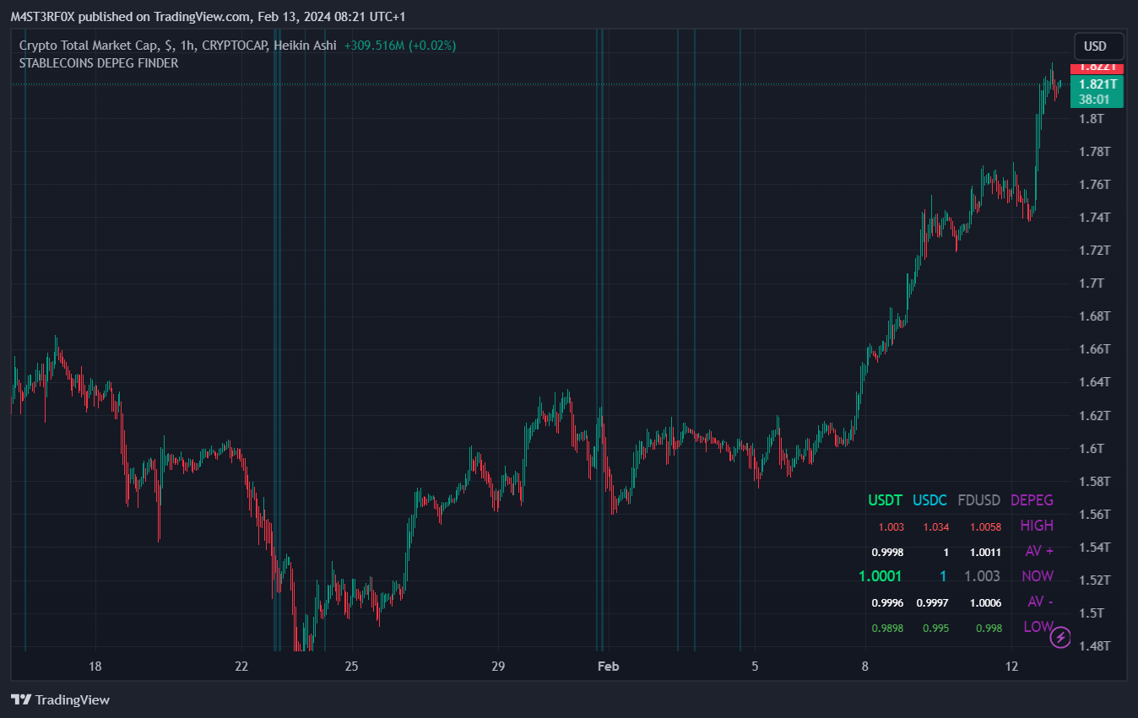Image resolution: width=1138 pixels, height=718 pixels.
Task: Click the Feb label on time axis
Action: pyautogui.click(x=608, y=667)
